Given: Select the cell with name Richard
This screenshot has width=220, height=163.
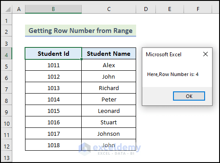Looking at the screenshot, I should pos(108,88).
